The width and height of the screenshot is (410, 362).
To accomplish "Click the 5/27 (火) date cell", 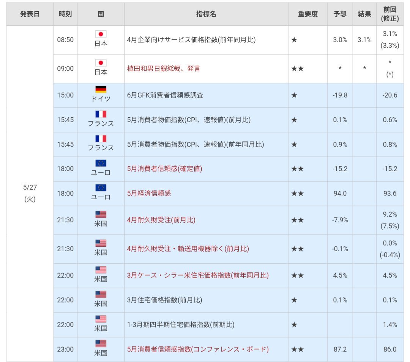I will pyautogui.click(x=30, y=193).
